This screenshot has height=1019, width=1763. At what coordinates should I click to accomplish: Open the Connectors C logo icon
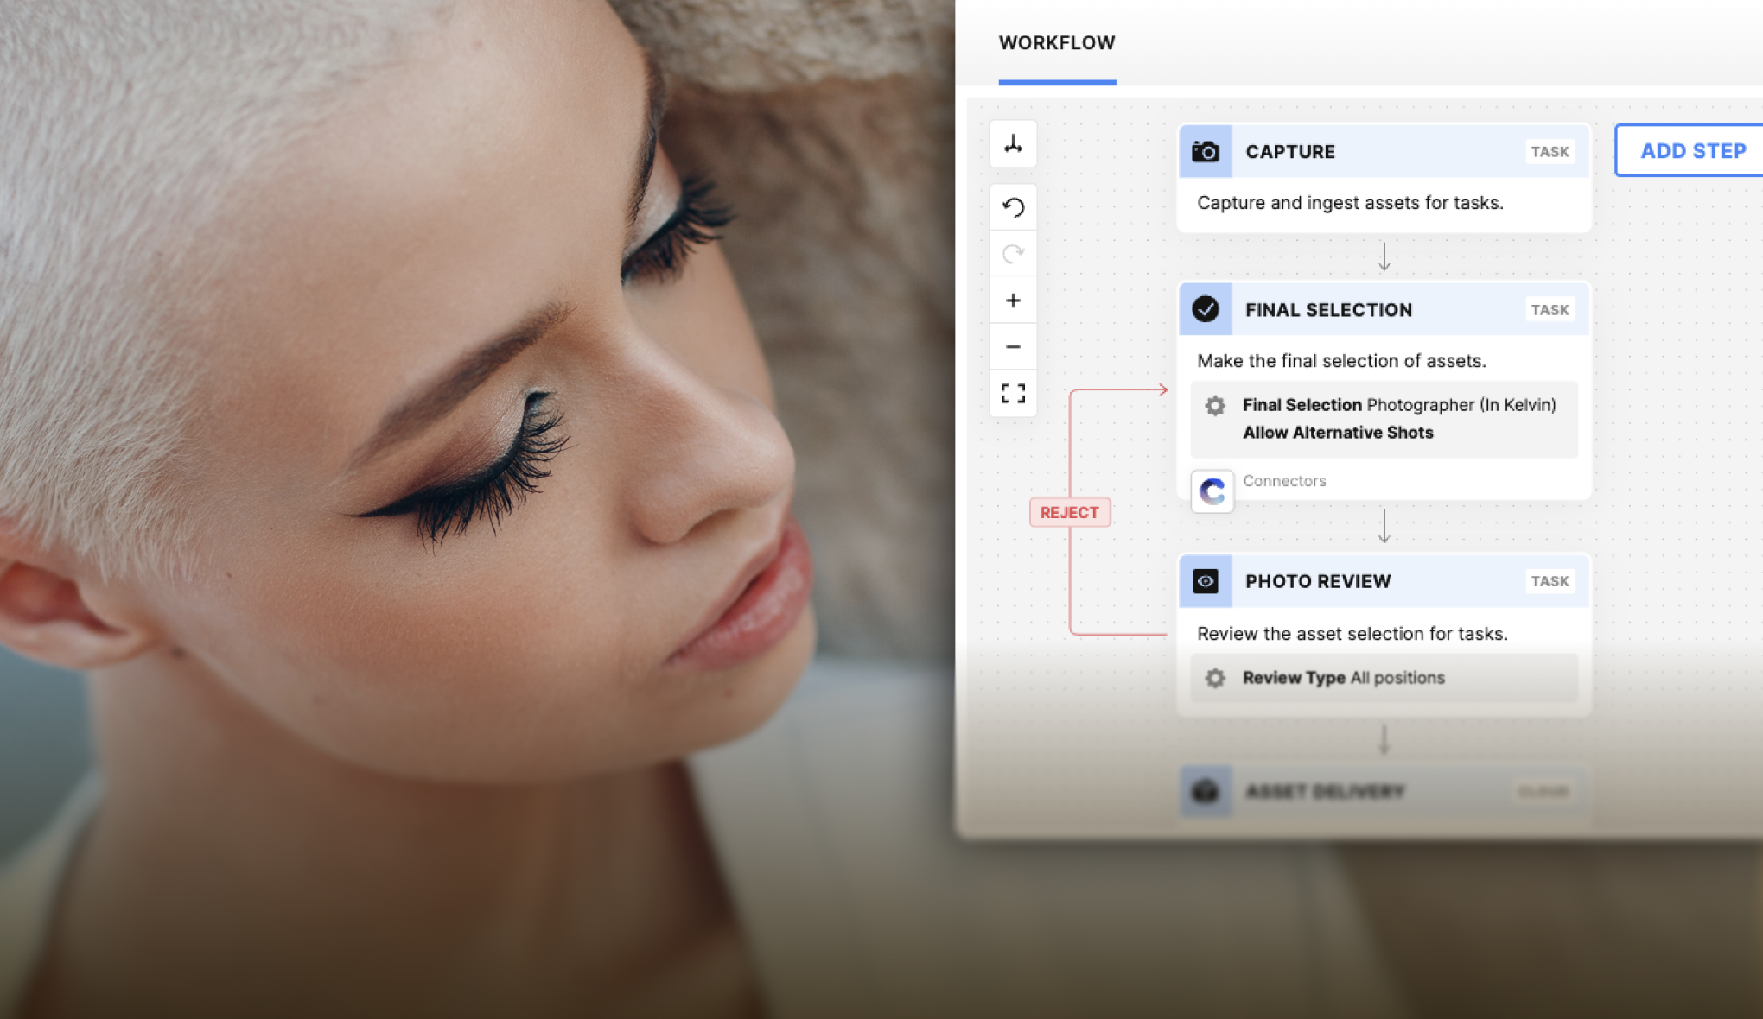point(1212,491)
